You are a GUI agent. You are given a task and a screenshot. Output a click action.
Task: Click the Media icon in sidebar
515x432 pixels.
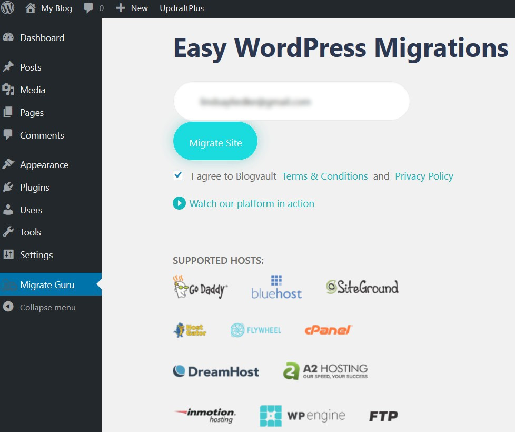click(x=8, y=90)
